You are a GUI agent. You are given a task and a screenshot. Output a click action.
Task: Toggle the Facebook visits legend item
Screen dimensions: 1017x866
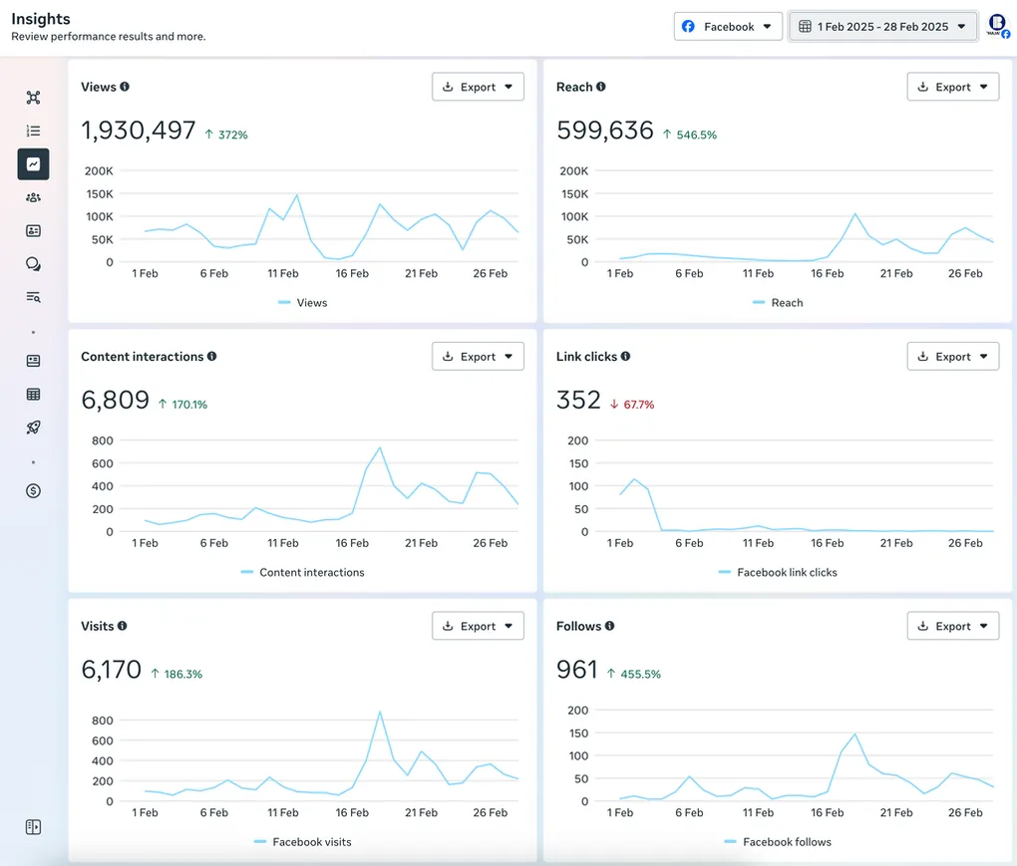click(x=302, y=842)
